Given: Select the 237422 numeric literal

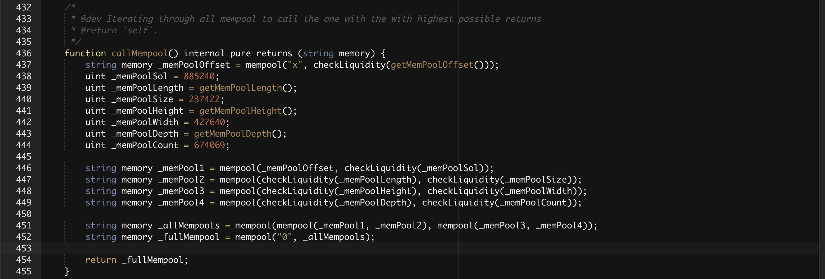Looking at the screenshot, I should (204, 99).
